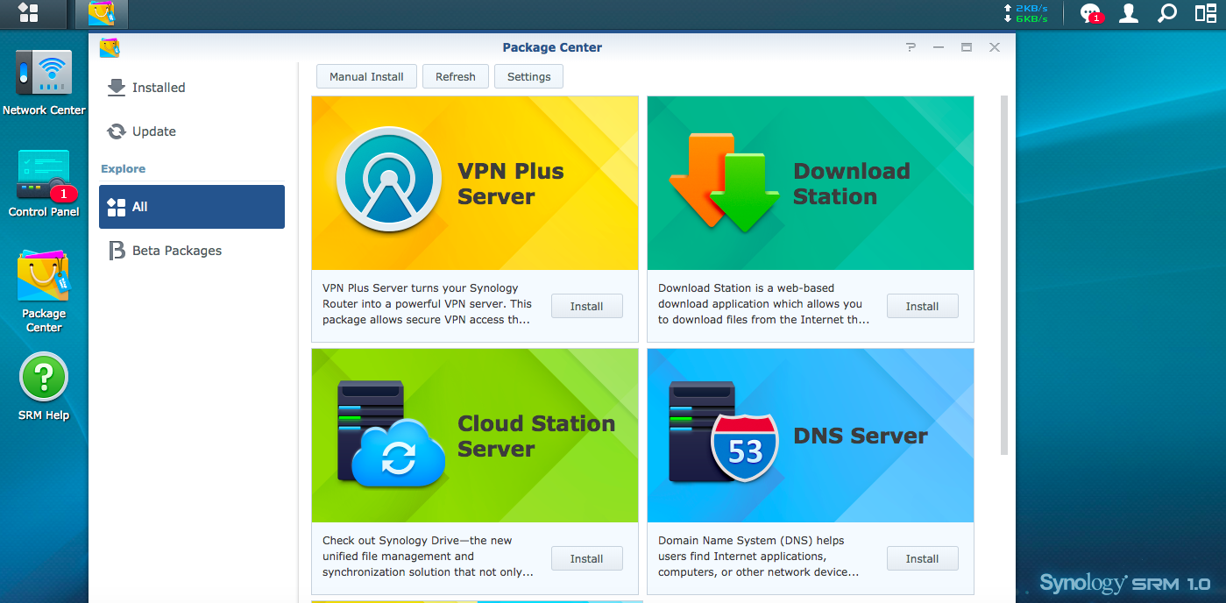Click VPN Plus Server description text

[428, 304]
